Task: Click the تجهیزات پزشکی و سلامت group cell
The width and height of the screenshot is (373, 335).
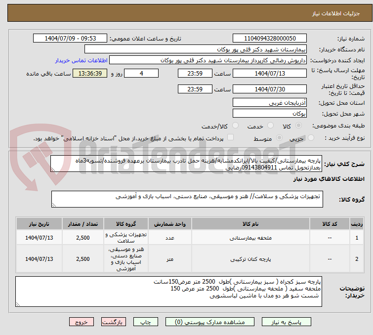Action: pos(126,238)
